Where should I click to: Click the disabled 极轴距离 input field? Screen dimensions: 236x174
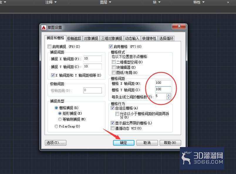click(x=92, y=90)
